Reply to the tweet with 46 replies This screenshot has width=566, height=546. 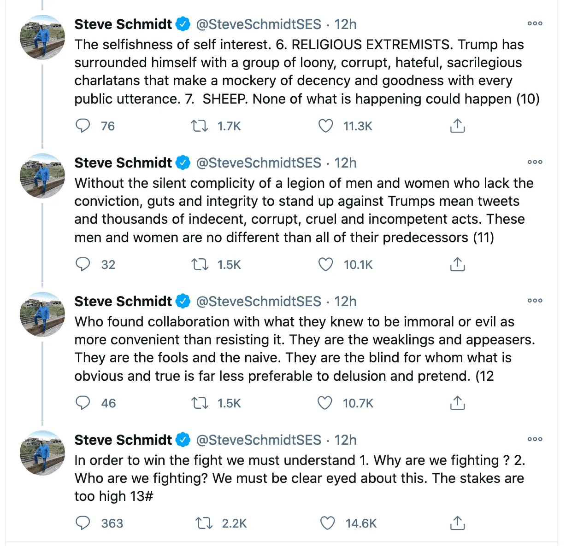(83, 403)
